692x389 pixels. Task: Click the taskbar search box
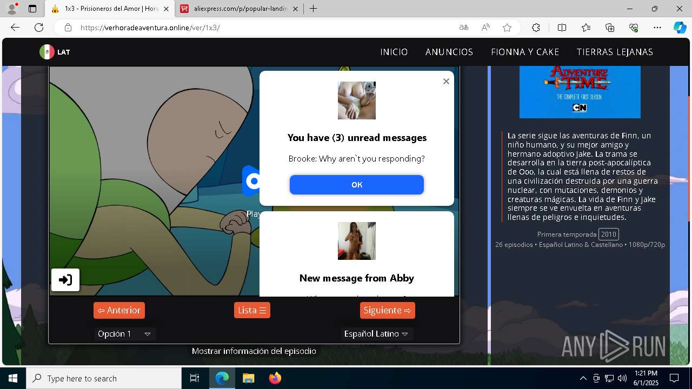click(104, 378)
